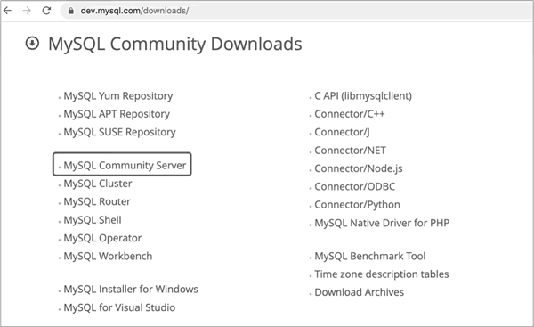Click the browser back arrow
This screenshot has width=534, height=327.
coord(7,11)
